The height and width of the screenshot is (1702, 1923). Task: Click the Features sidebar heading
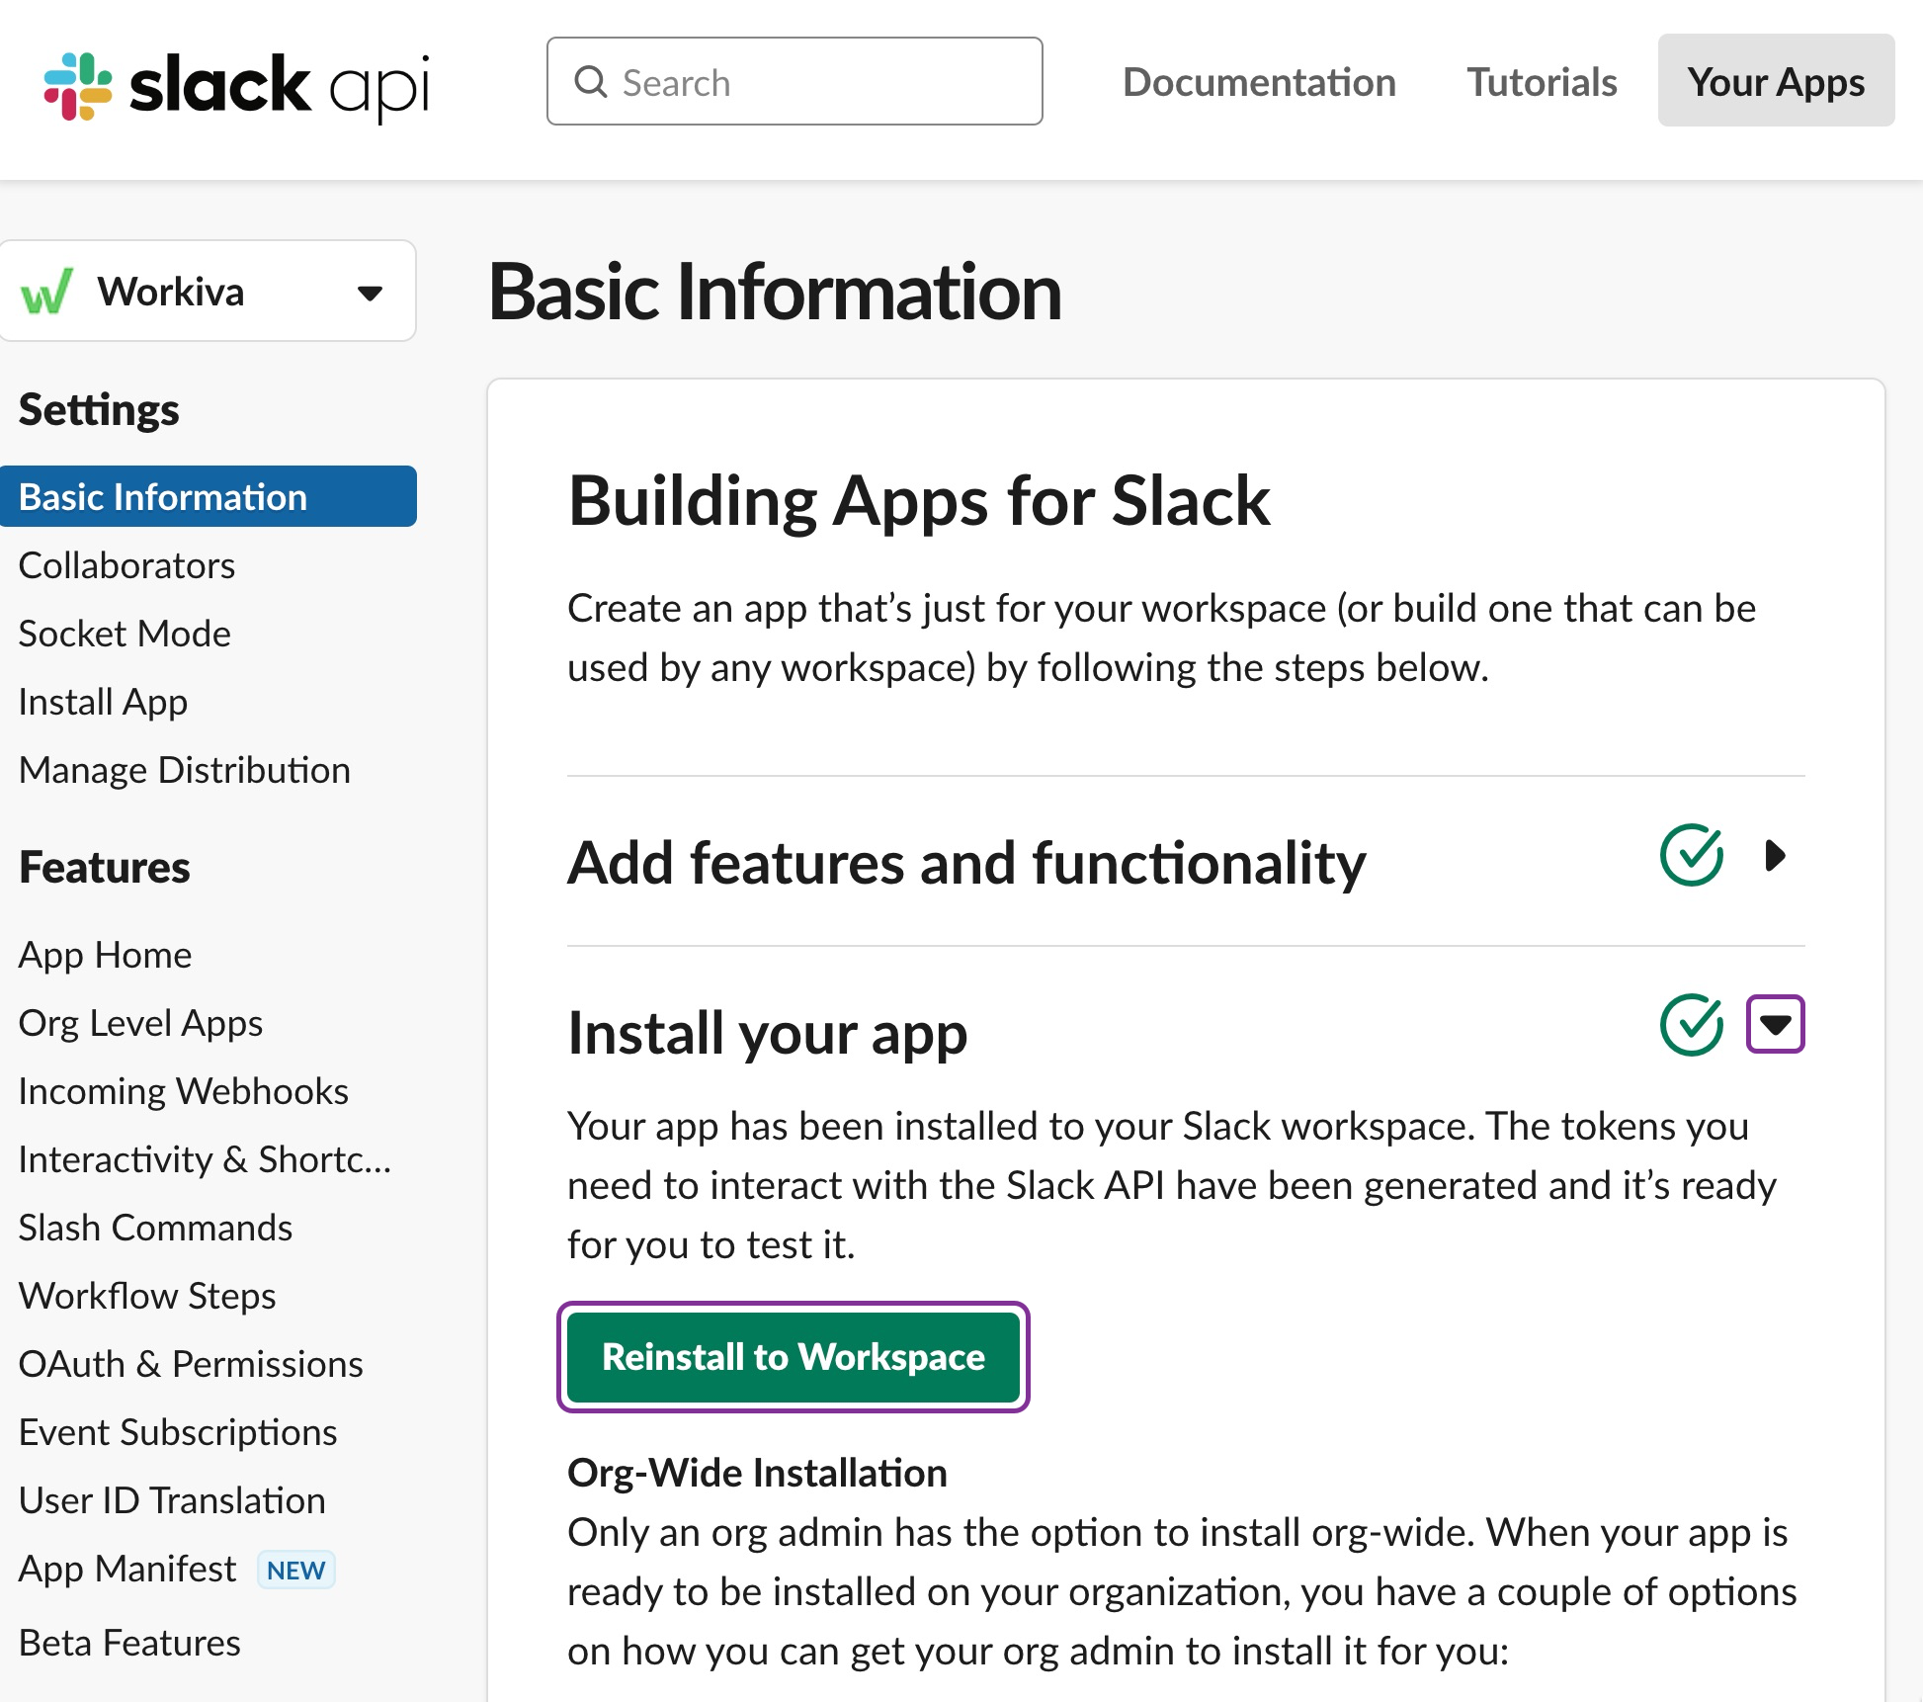[105, 867]
